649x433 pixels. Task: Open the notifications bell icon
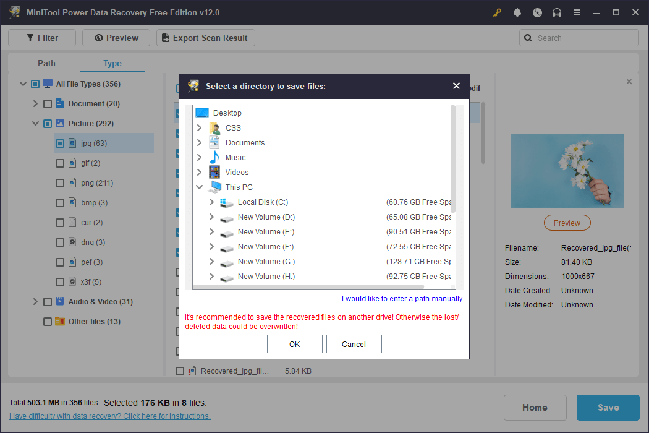(x=517, y=12)
